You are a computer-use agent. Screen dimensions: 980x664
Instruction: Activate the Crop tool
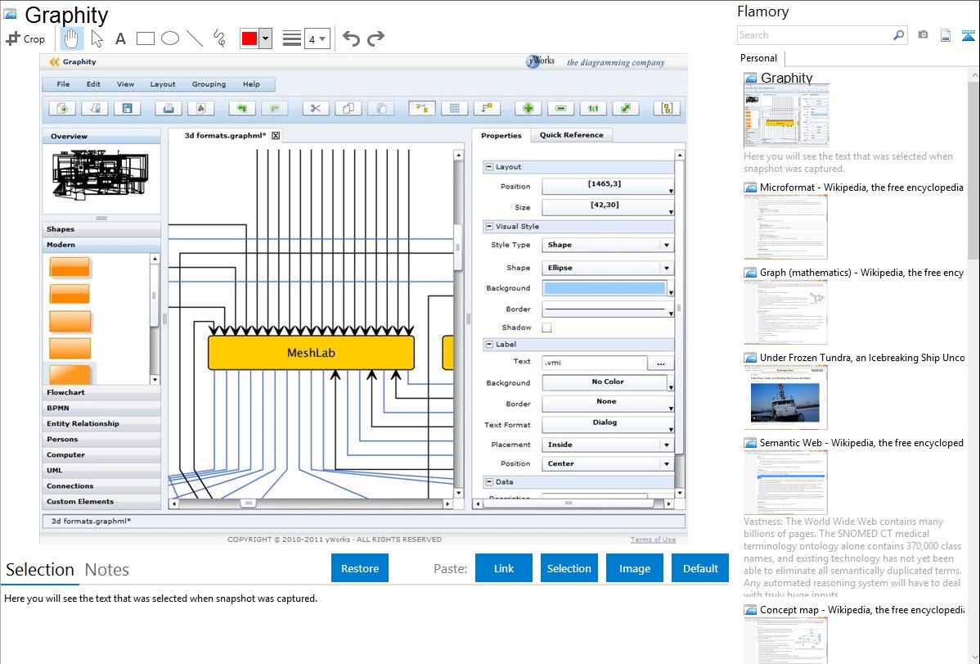click(x=25, y=38)
